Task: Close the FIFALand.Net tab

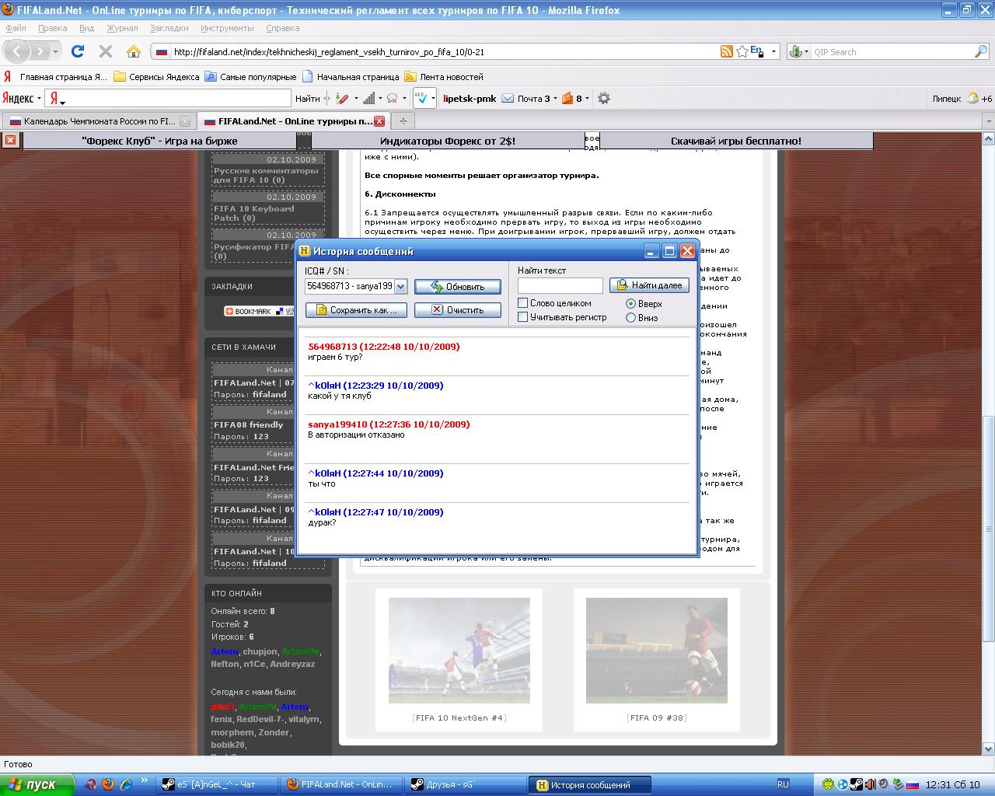Action: pos(379,121)
